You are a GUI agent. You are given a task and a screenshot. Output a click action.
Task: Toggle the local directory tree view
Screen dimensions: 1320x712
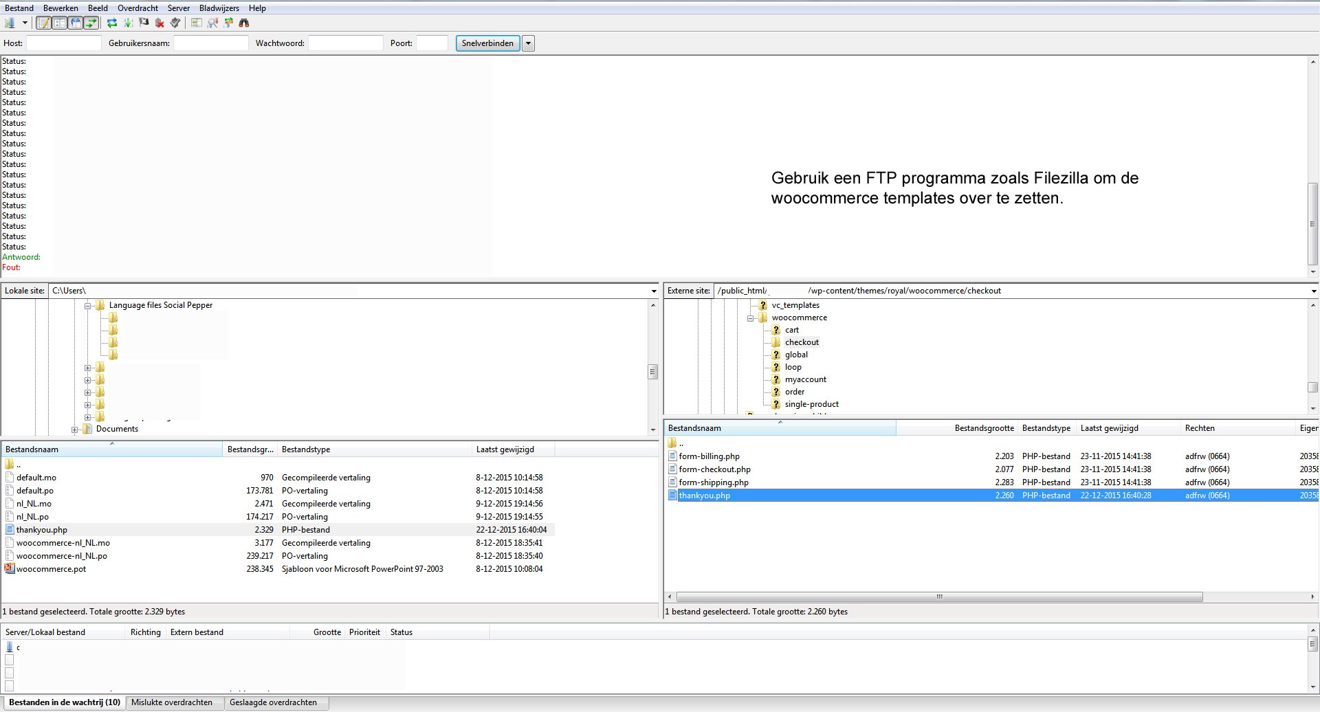tap(60, 23)
